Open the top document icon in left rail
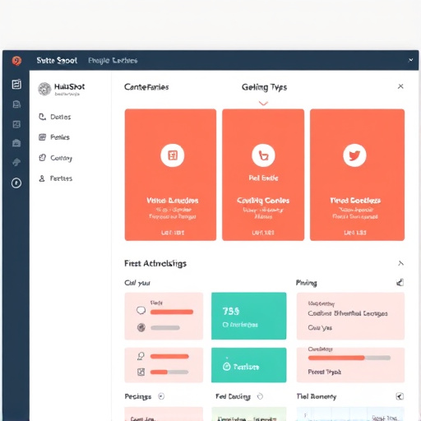Image resolution: width=421 pixels, height=421 pixels. point(16,84)
